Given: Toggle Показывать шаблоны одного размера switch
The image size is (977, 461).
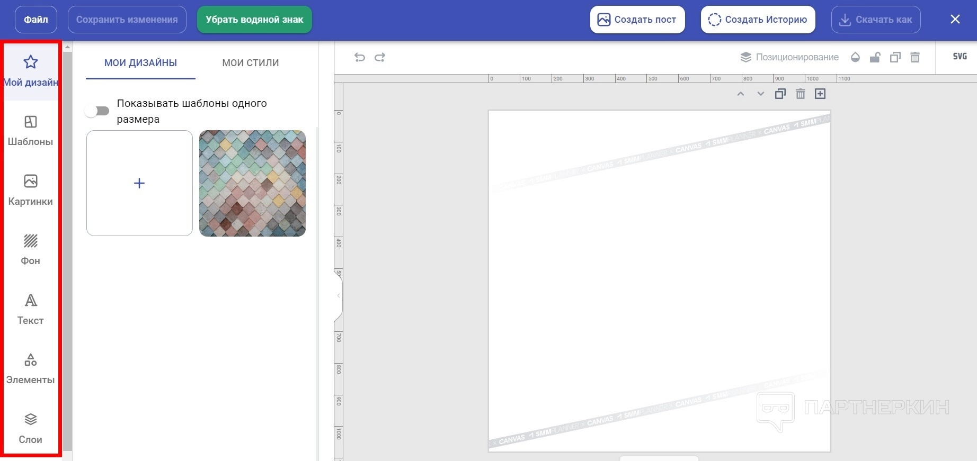Looking at the screenshot, I should (97, 111).
